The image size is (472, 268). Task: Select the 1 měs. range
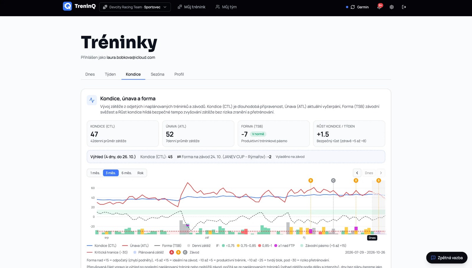click(x=95, y=173)
